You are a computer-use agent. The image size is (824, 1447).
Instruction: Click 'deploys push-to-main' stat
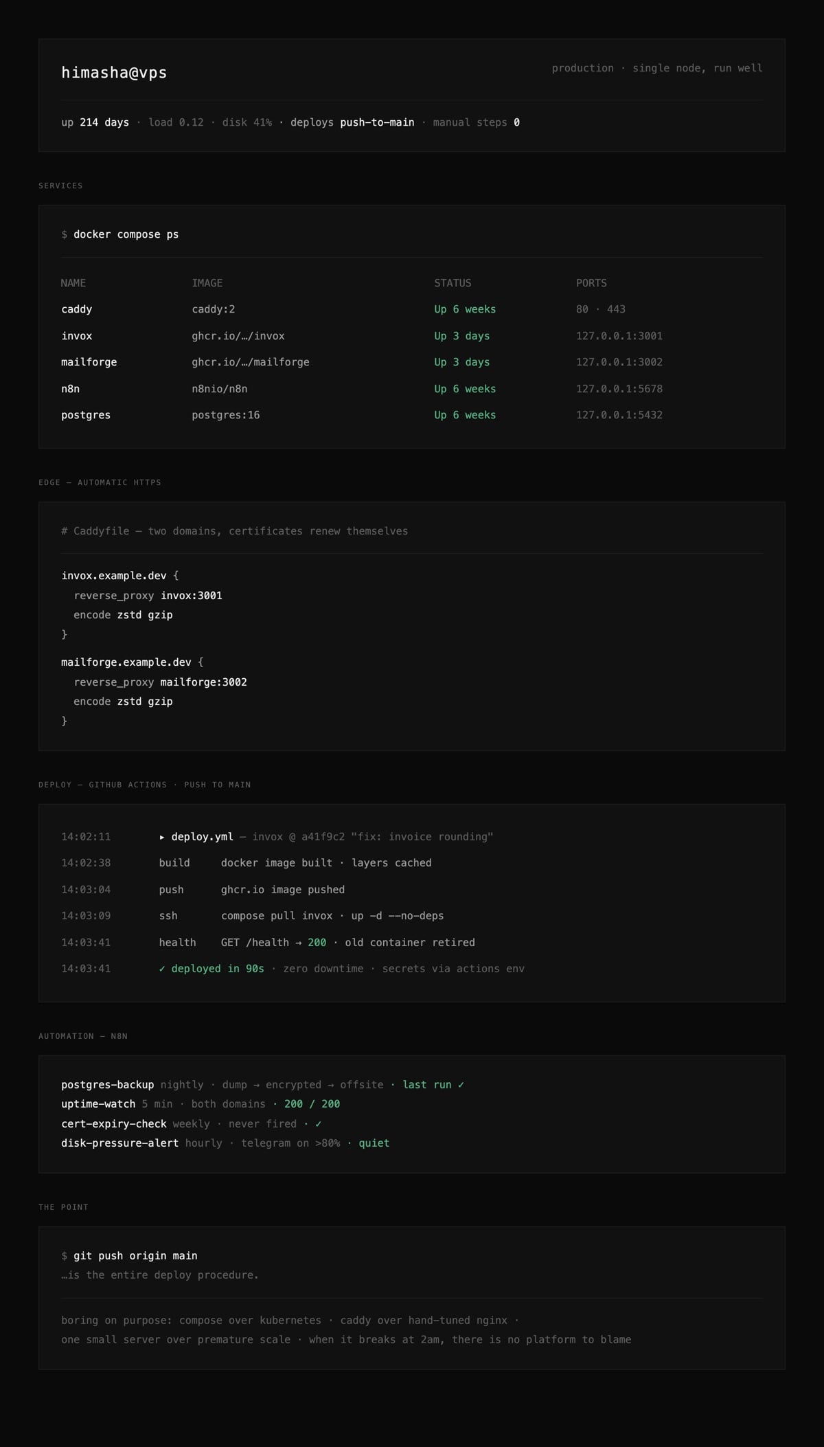[x=352, y=122]
